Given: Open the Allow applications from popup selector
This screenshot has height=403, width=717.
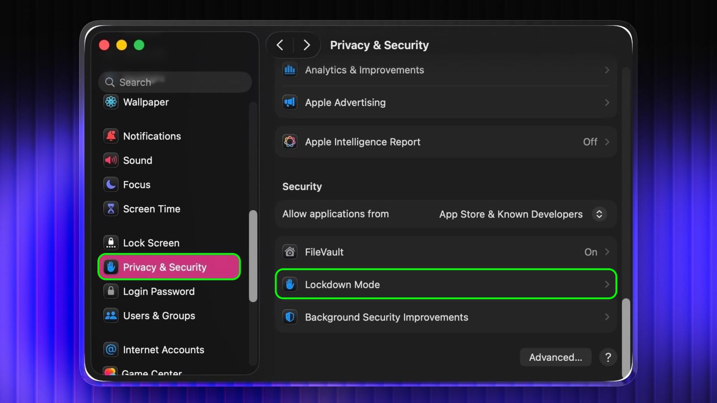Looking at the screenshot, I should 599,214.
